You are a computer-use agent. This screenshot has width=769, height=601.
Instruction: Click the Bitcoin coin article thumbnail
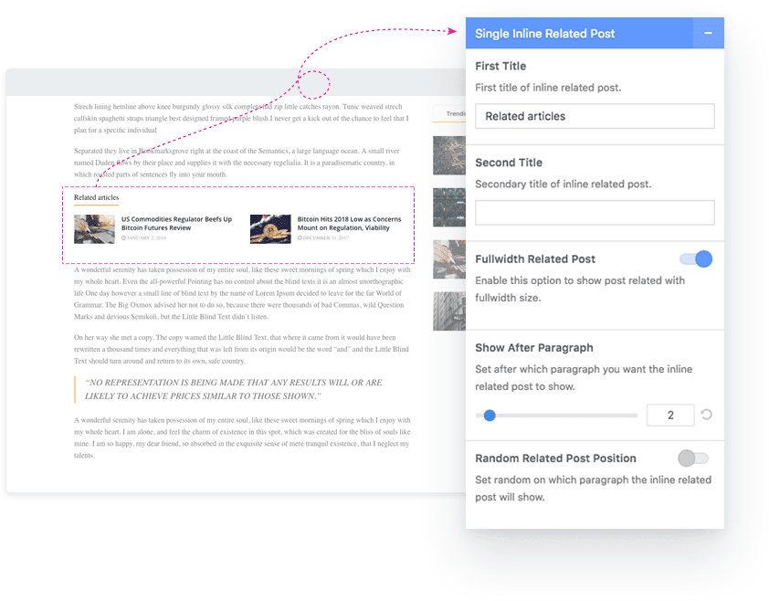coord(270,229)
